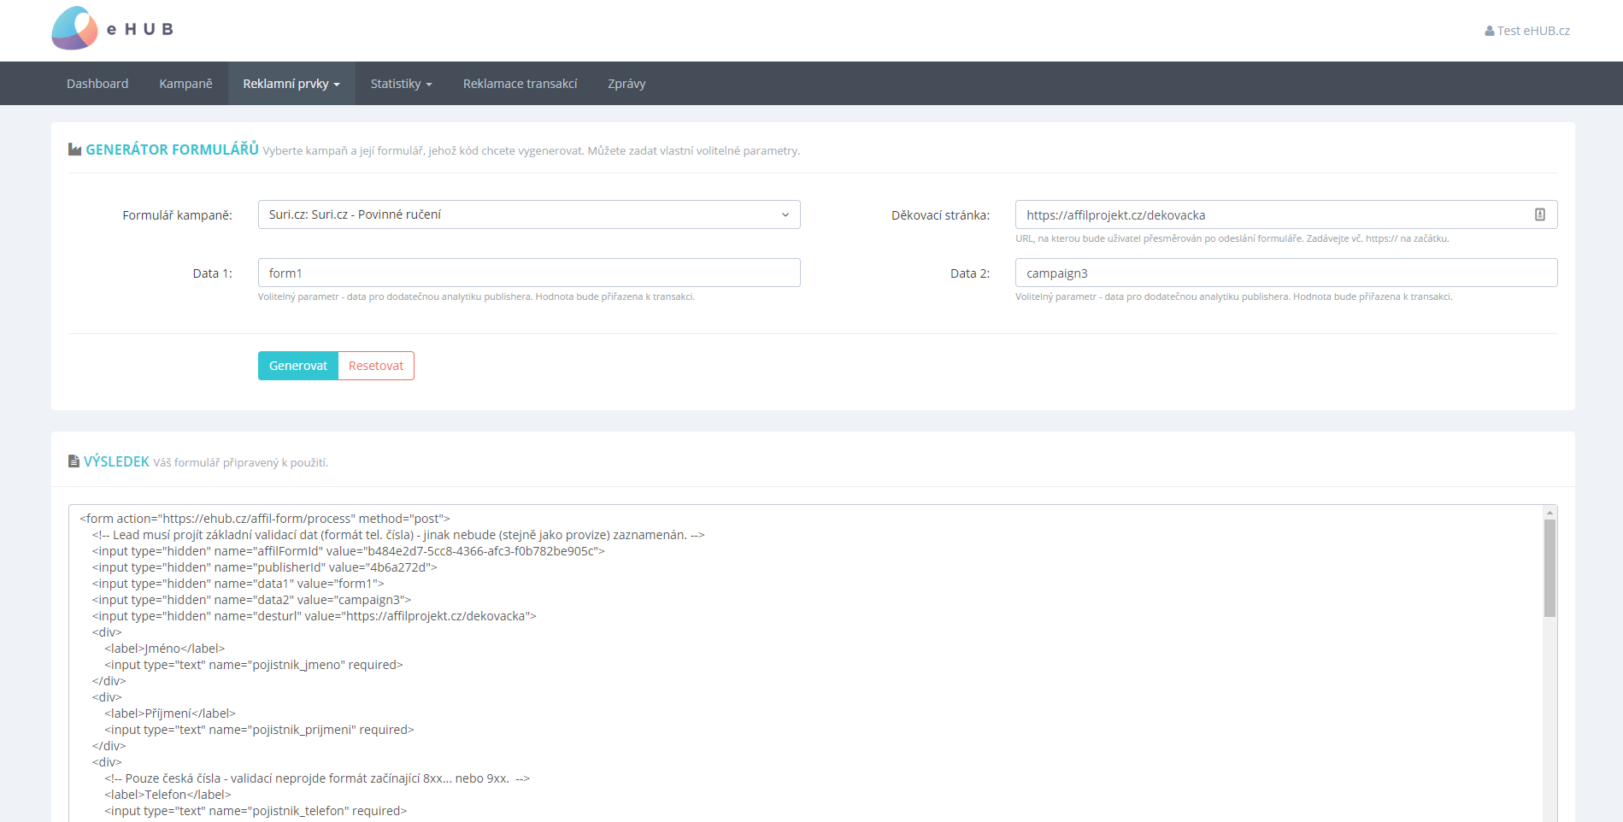Click the scroll-up arrow of the code area

(x=1549, y=513)
